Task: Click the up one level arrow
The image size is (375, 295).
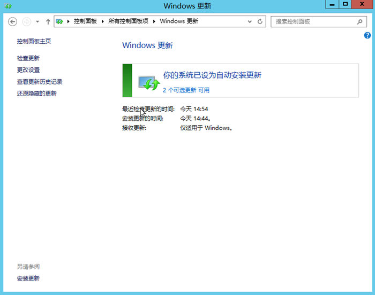Action: (48, 21)
